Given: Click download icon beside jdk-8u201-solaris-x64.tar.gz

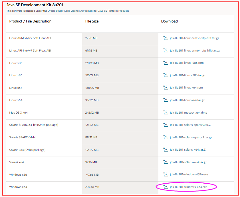Looking at the screenshot, I should (166, 162).
